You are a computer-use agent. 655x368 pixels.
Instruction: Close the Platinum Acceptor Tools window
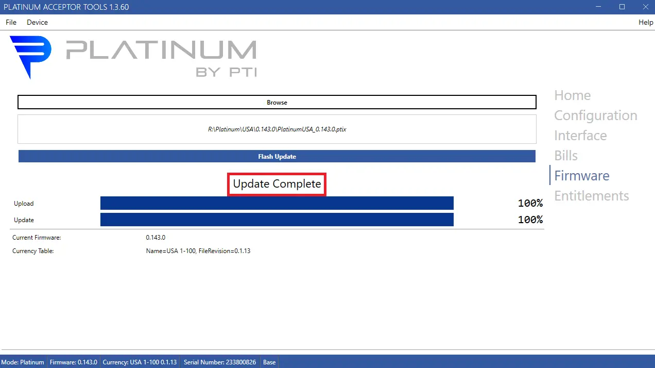tap(645, 7)
